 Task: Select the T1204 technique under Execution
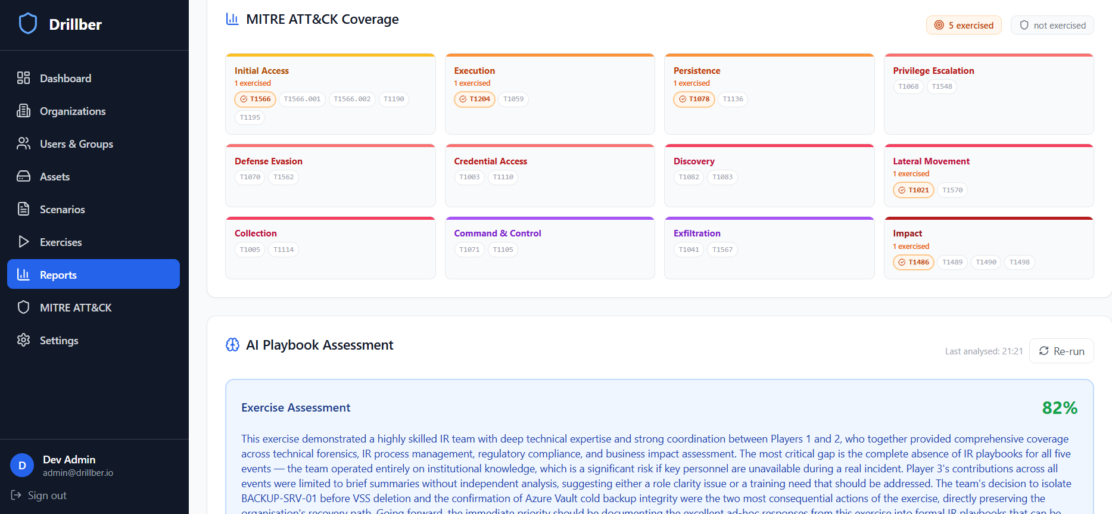coord(475,99)
